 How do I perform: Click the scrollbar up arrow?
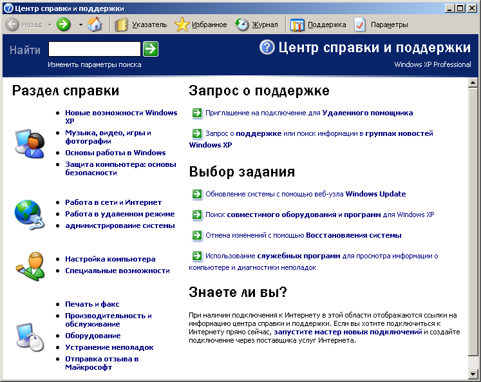click(473, 82)
